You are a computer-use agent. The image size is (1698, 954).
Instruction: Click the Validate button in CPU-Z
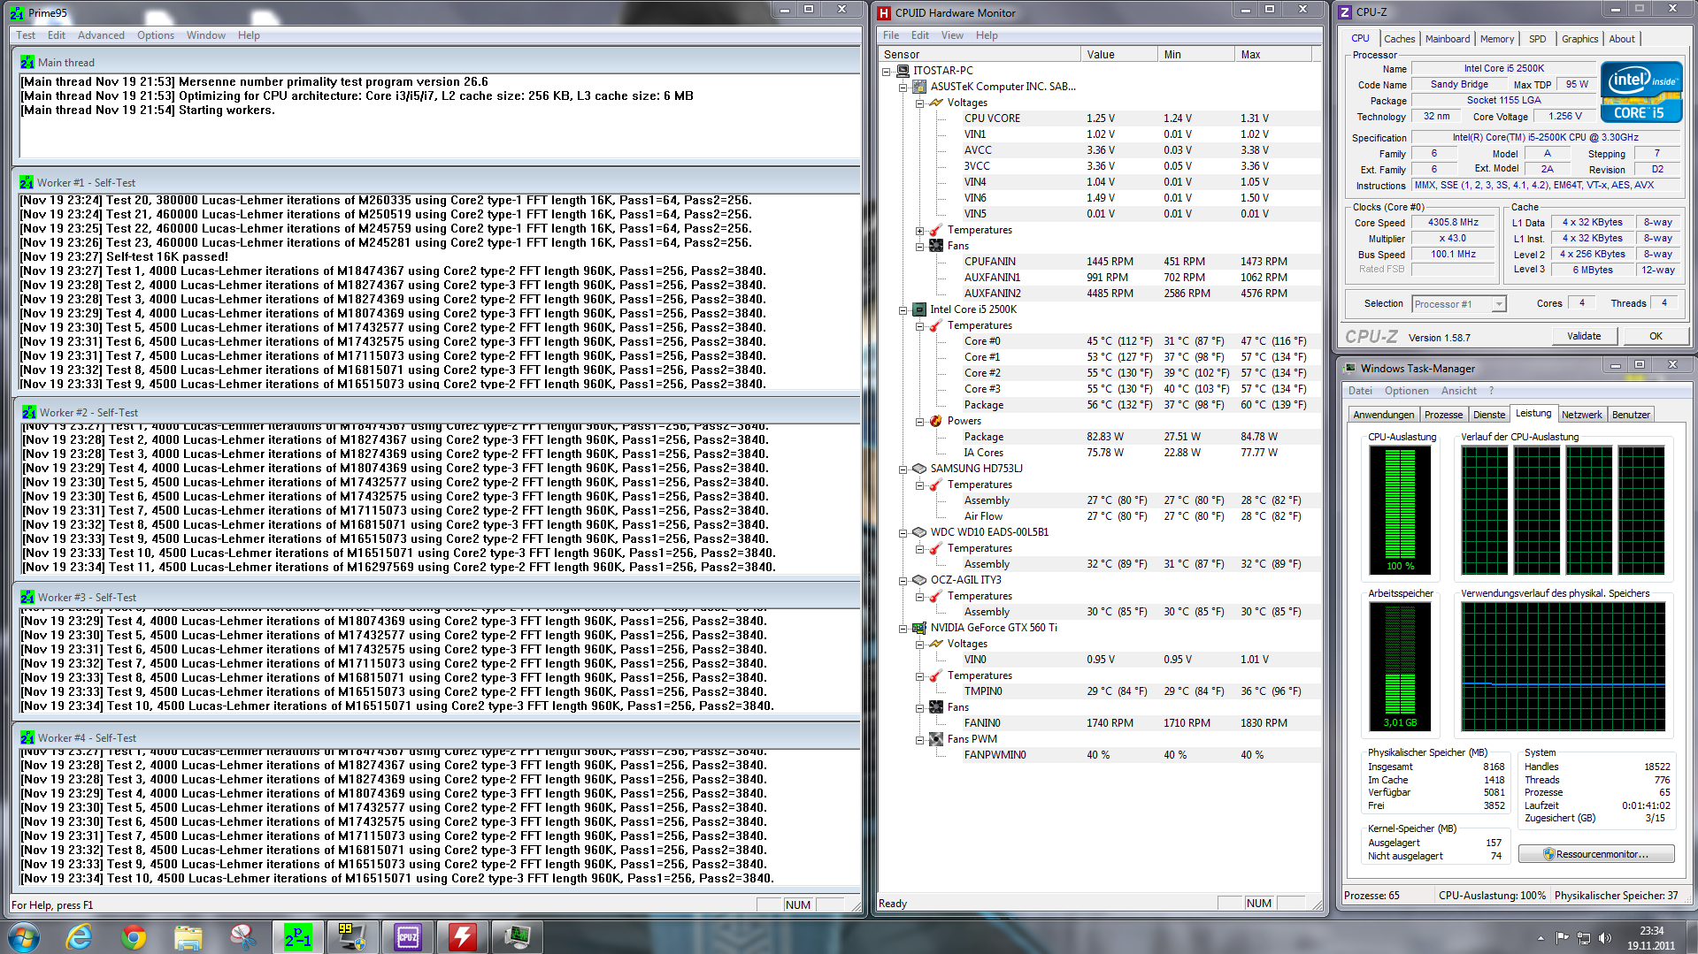pos(1584,336)
